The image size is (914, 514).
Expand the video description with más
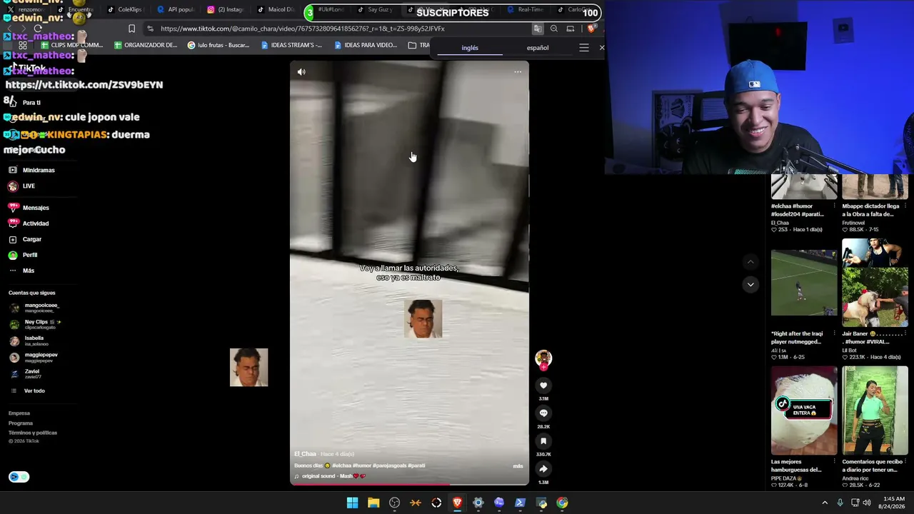point(518,466)
